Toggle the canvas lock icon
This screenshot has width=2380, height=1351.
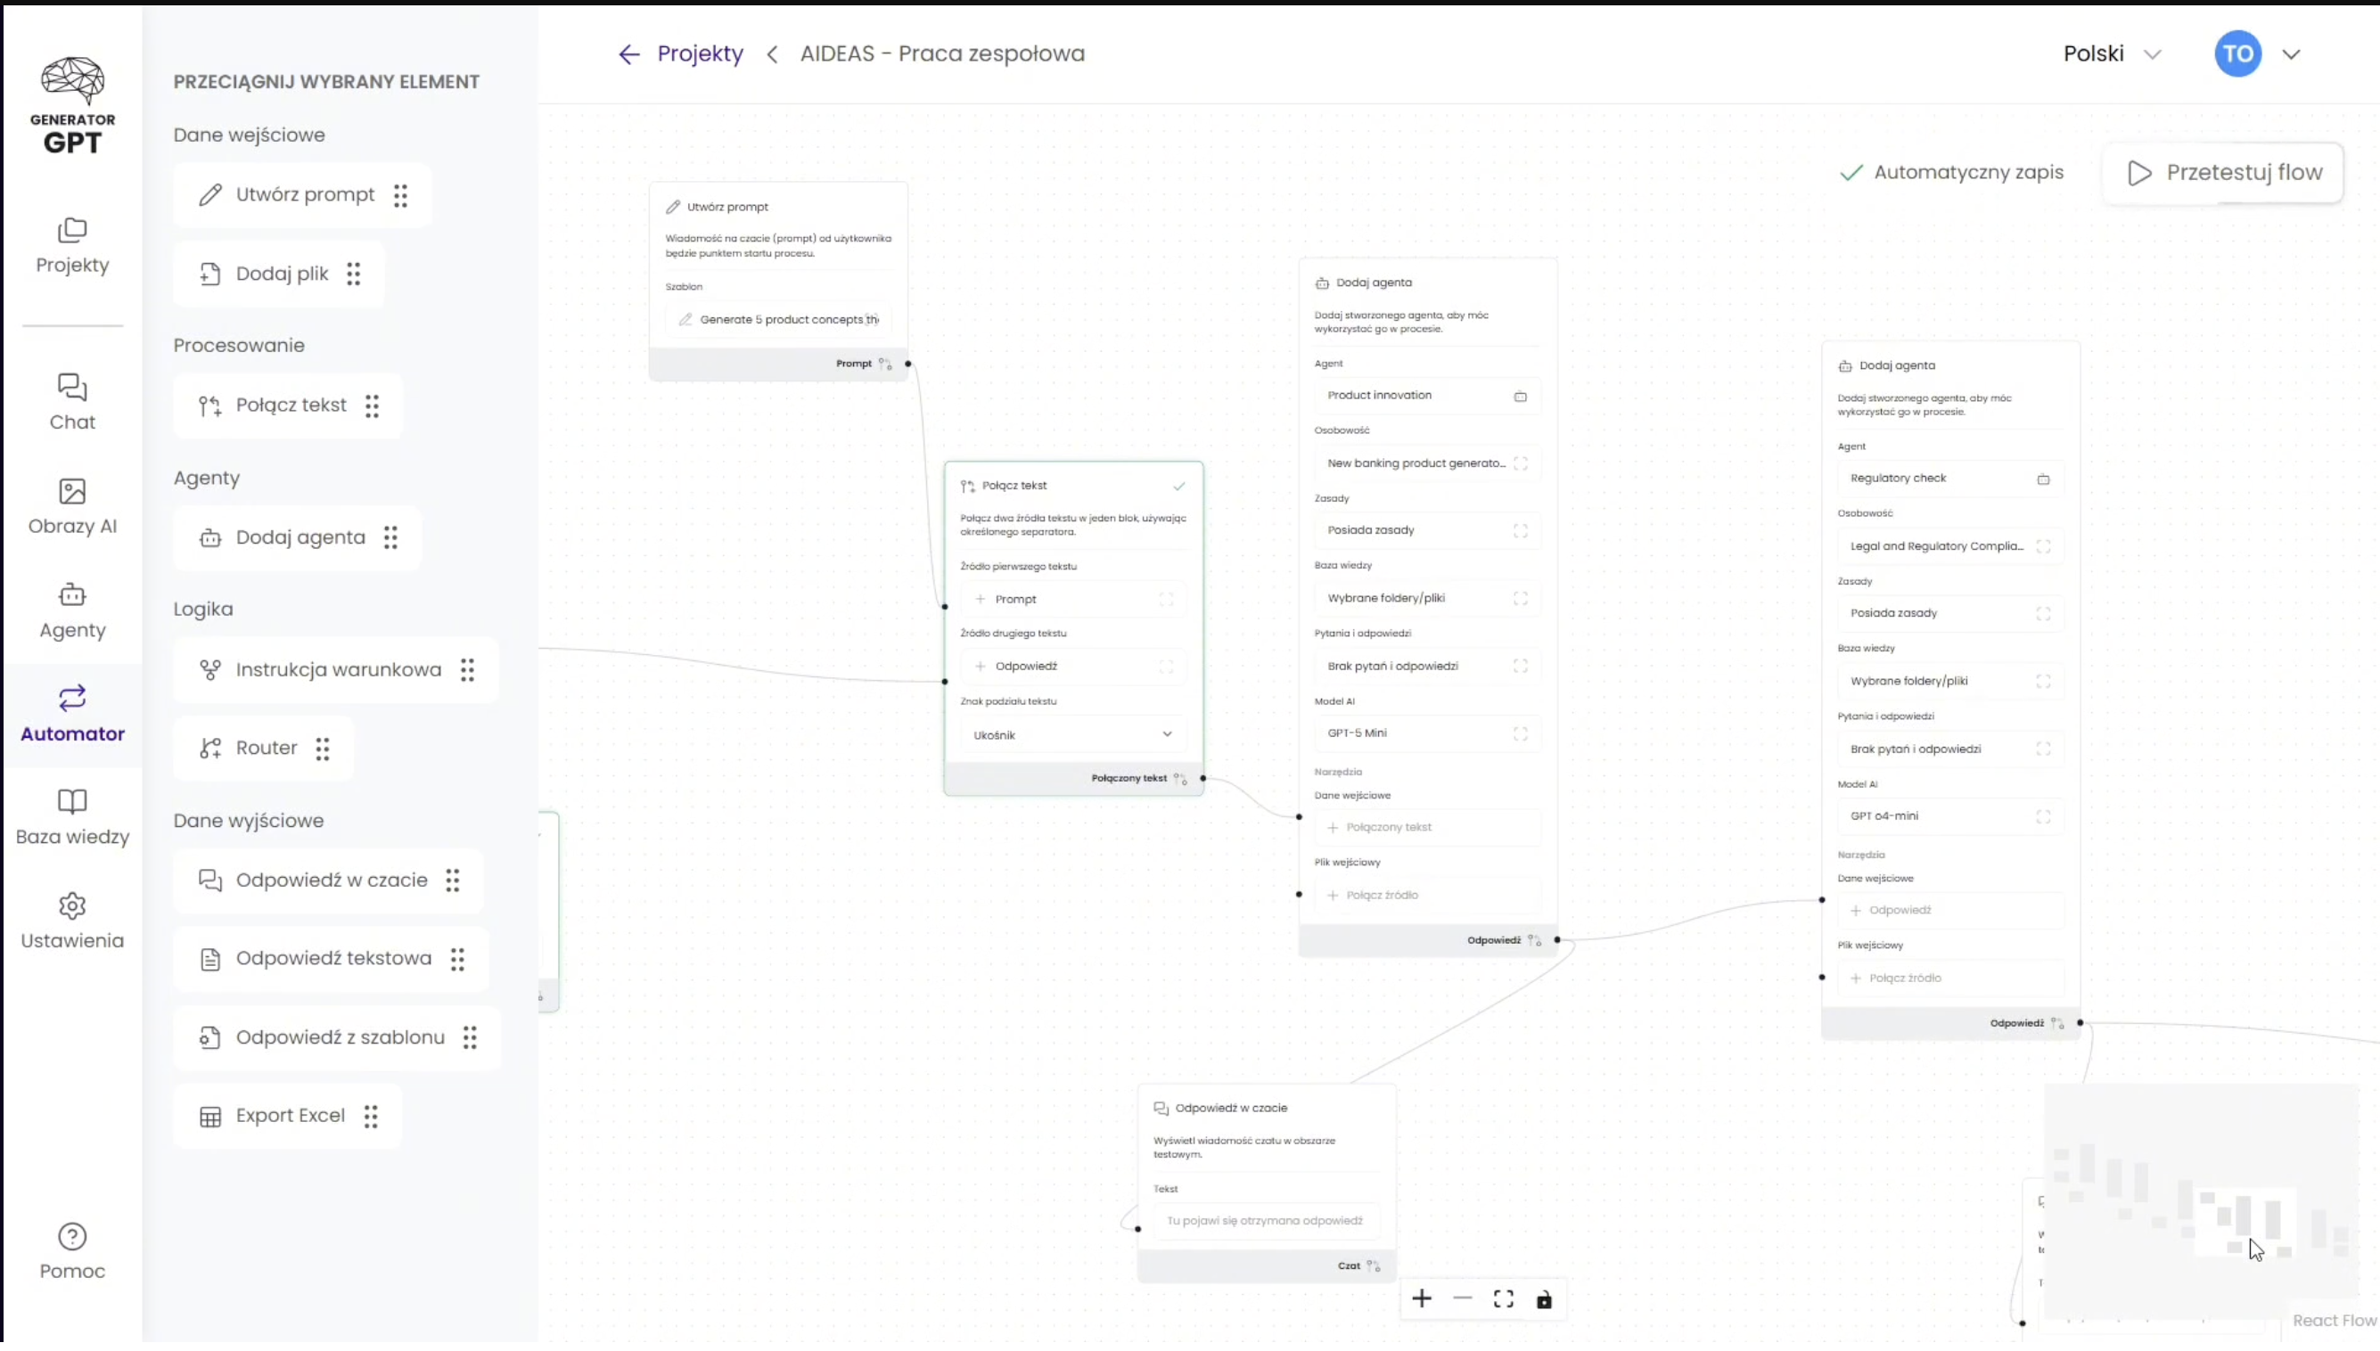tap(1544, 1300)
